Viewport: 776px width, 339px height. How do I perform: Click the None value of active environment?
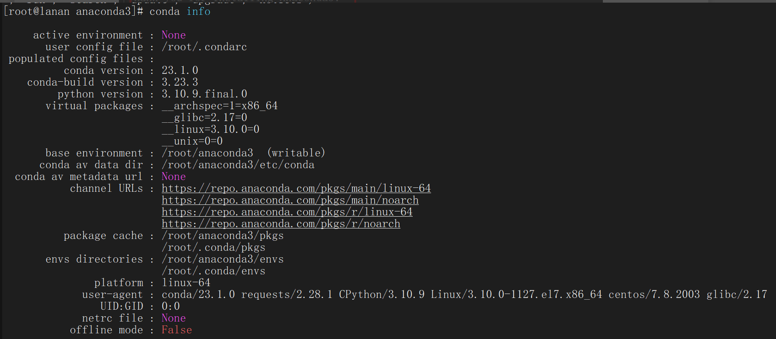tap(174, 35)
